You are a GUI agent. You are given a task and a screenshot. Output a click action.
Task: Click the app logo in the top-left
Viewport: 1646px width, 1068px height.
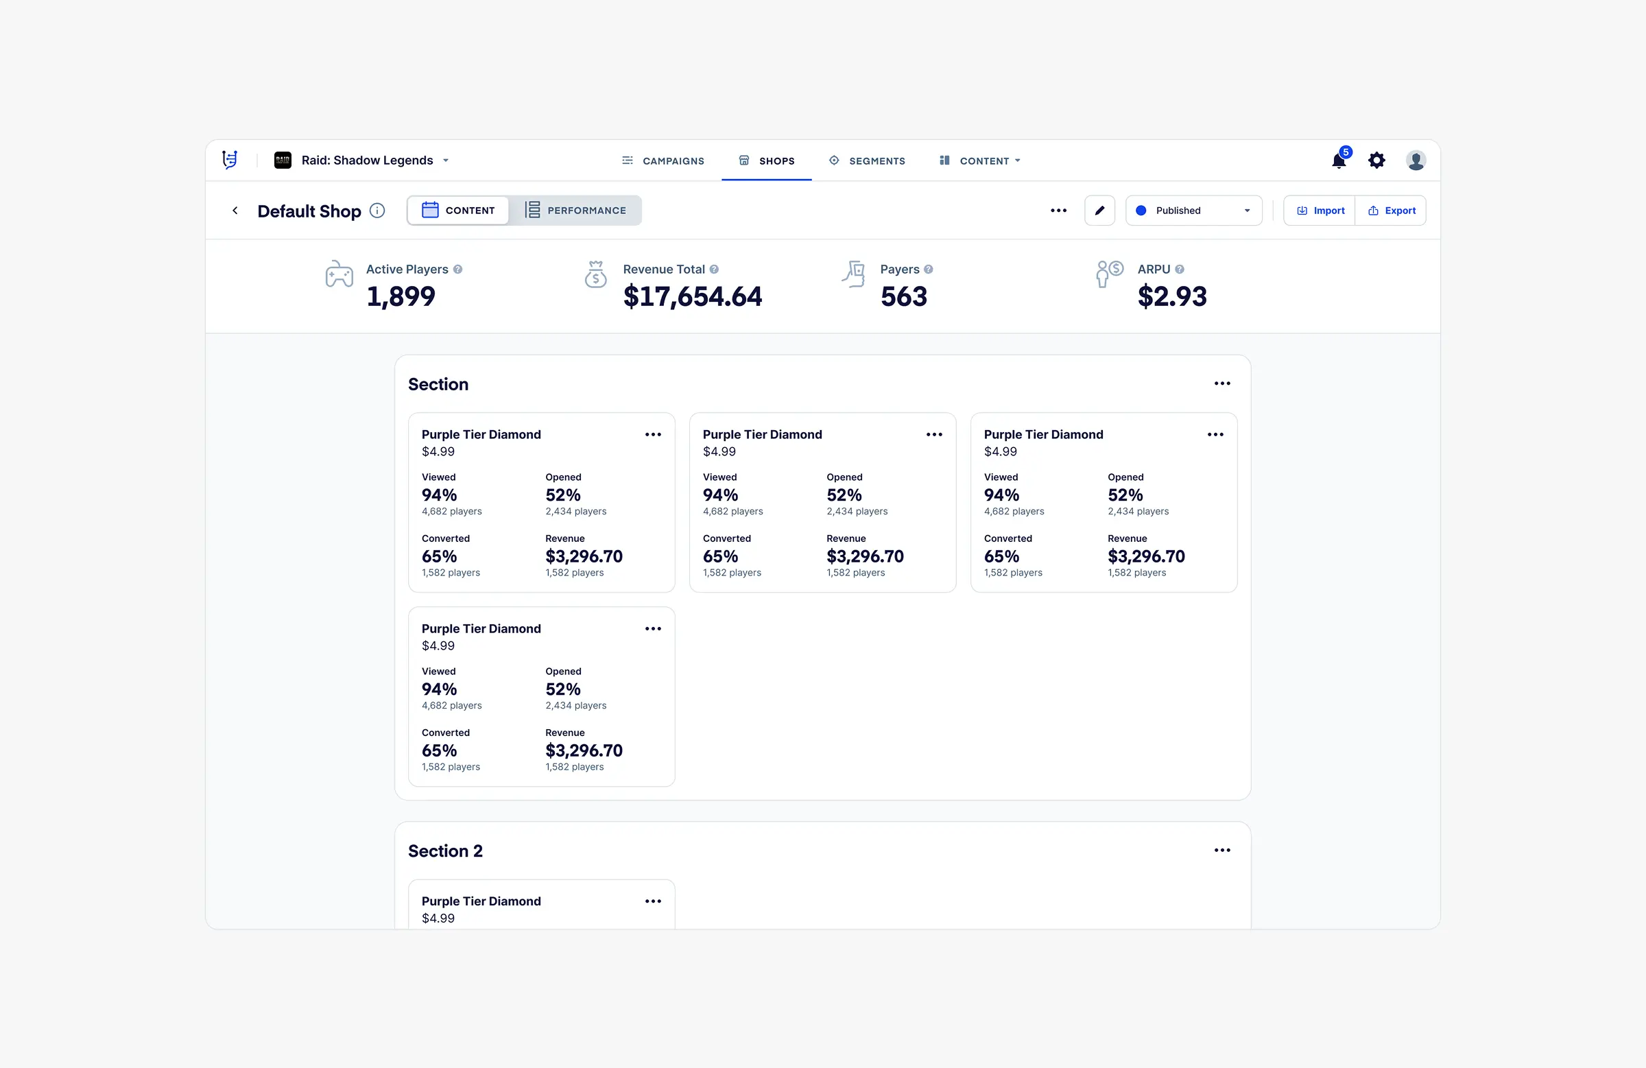(230, 160)
